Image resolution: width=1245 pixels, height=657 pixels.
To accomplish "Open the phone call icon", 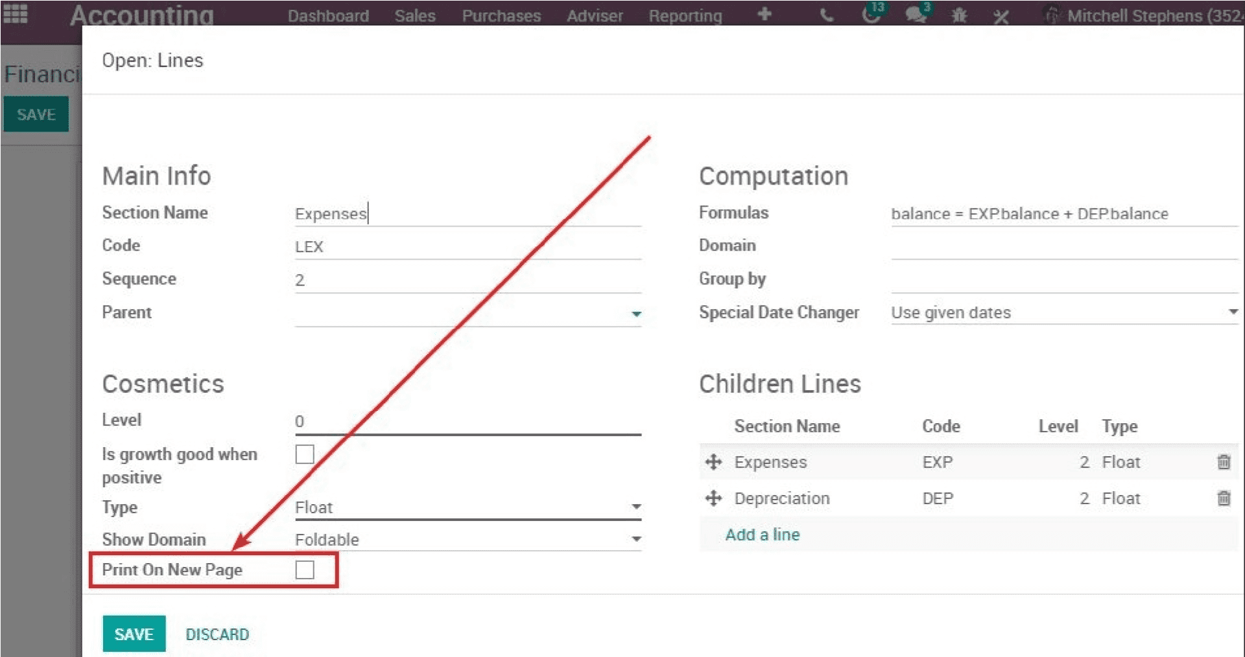I will point(826,16).
